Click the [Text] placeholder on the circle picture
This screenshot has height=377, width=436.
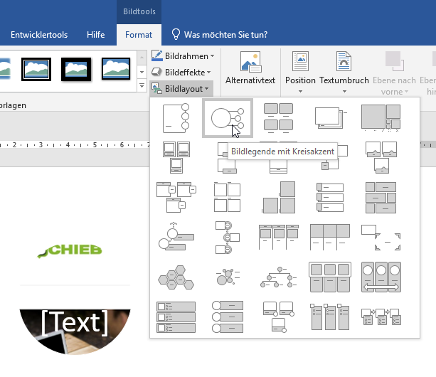coord(75,322)
